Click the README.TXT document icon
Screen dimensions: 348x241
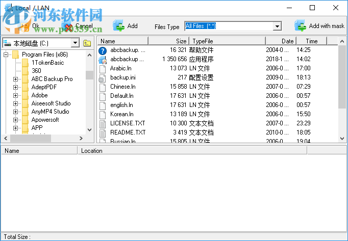[103, 133]
